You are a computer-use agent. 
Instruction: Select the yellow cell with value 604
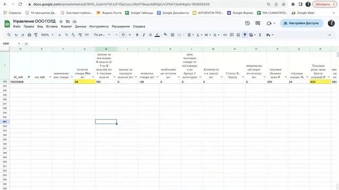point(320,82)
